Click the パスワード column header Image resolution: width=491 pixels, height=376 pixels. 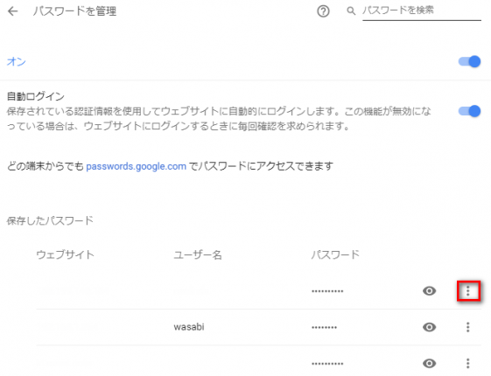[x=335, y=254]
